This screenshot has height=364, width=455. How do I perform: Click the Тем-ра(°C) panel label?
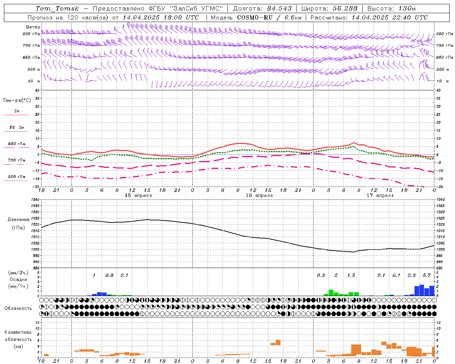(17, 101)
